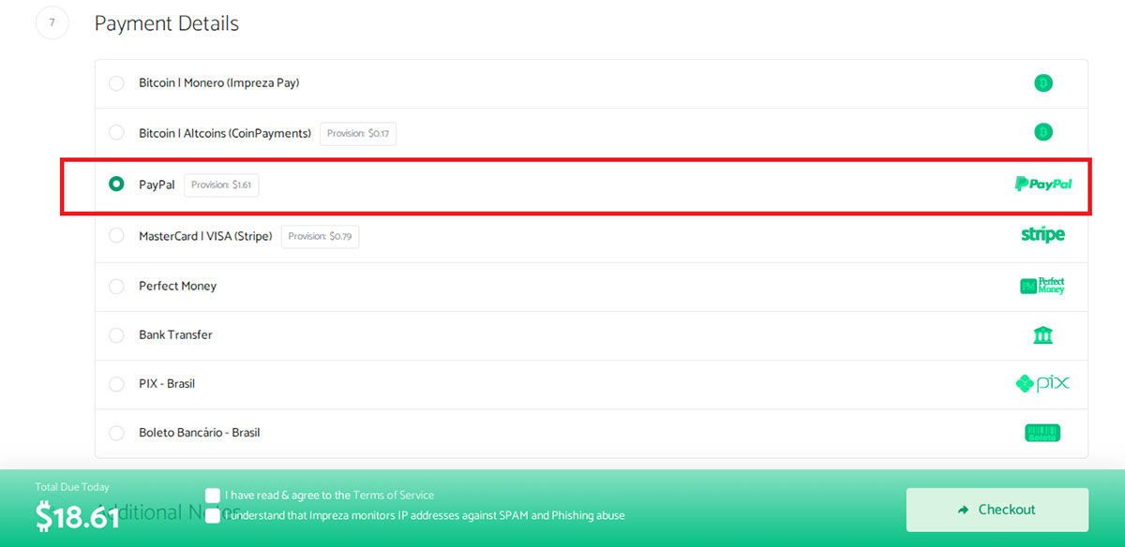Choose the Perfect Money radio option
The height and width of the screenshot is (547, 1125).
116,286
